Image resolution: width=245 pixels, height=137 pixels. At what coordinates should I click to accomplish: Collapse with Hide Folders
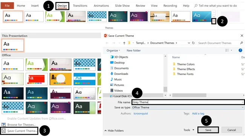114,131
